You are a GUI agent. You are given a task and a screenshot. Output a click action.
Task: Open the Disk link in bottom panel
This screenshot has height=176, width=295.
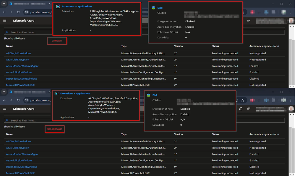click(155, 95)
